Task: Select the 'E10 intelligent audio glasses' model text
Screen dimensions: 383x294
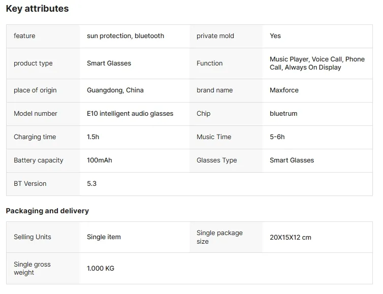Action: [x=130, y=114]
